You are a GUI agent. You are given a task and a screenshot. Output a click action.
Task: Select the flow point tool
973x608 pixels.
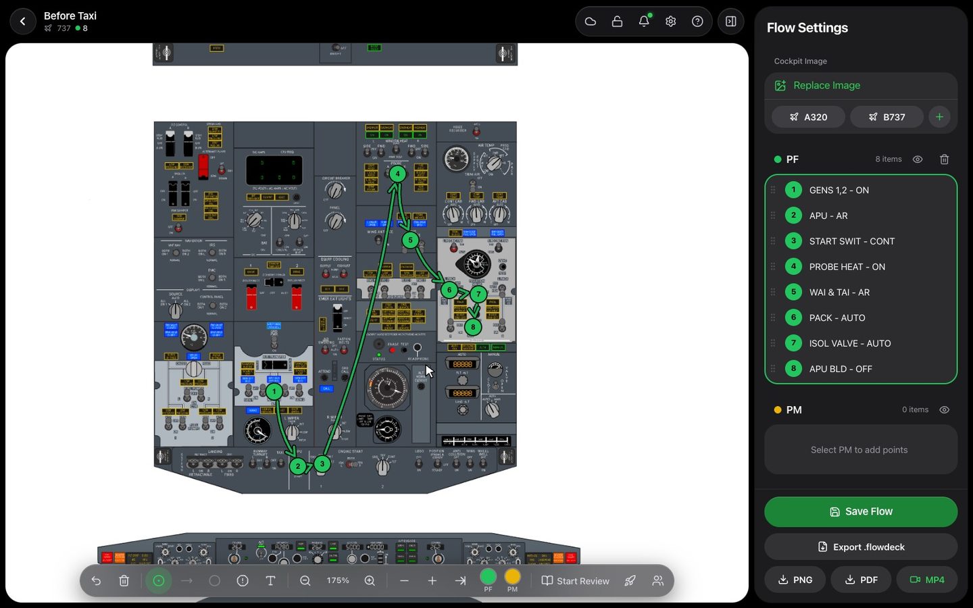point(159,581)
